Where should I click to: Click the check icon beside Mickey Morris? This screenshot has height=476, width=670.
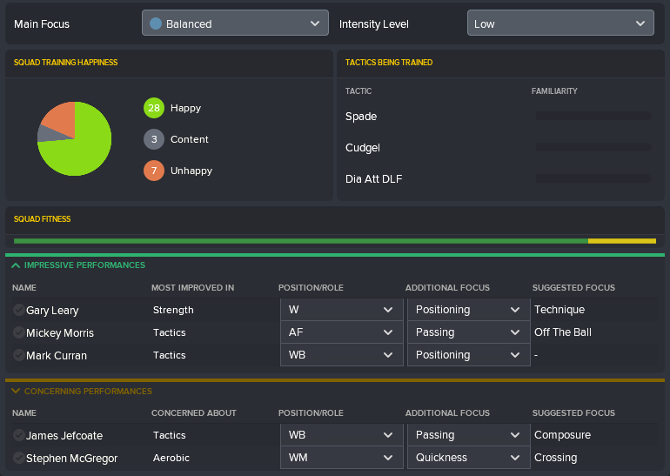(x=19, y=332)
